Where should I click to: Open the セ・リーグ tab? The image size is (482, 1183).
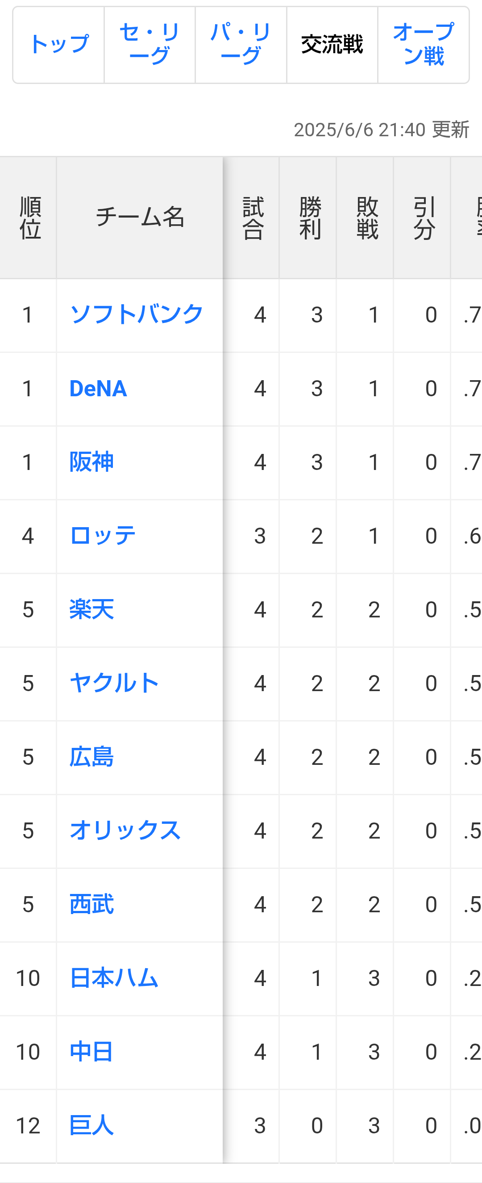(x=150, y=45)
